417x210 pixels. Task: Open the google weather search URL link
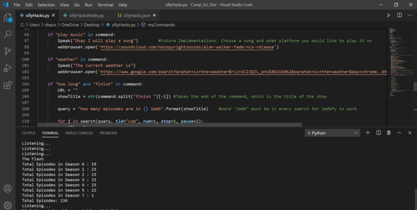[x=244, y=72]
